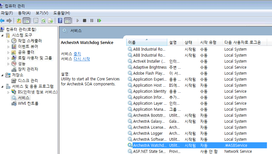Open Properties via the toolbar properties icon
This screenshot has width=272, height=154.
coord(36,21)
